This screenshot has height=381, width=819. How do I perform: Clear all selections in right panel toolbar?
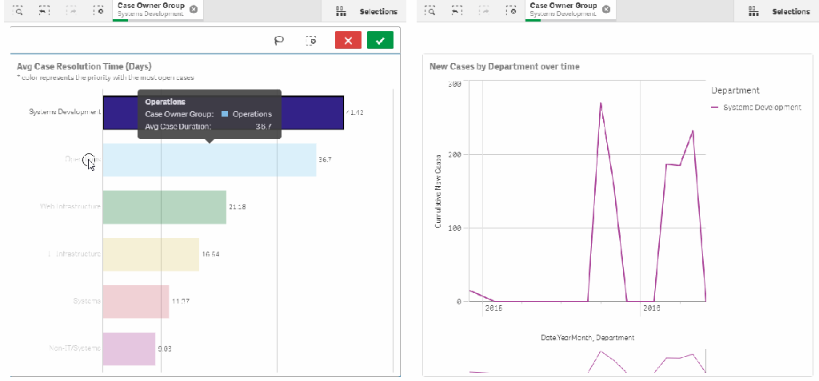(x=511, y=10)
